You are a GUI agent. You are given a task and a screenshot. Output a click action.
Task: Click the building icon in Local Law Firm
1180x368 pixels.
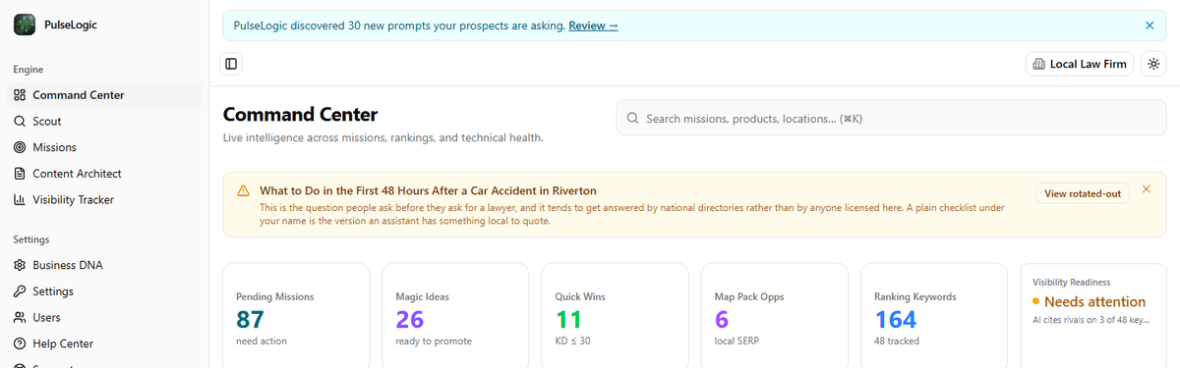[1039, 64]
